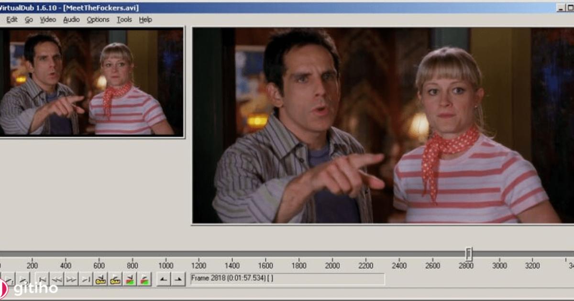Image resolution: width=574 pixels, height=301 pixels.
Task: Open the Options menu
Action: point(98,20)
